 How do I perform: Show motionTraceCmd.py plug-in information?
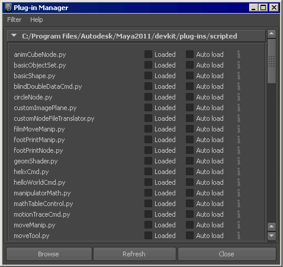pyautogui.click(x=239, y=214)
